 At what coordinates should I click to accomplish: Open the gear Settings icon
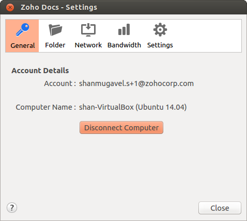[160, 29]
